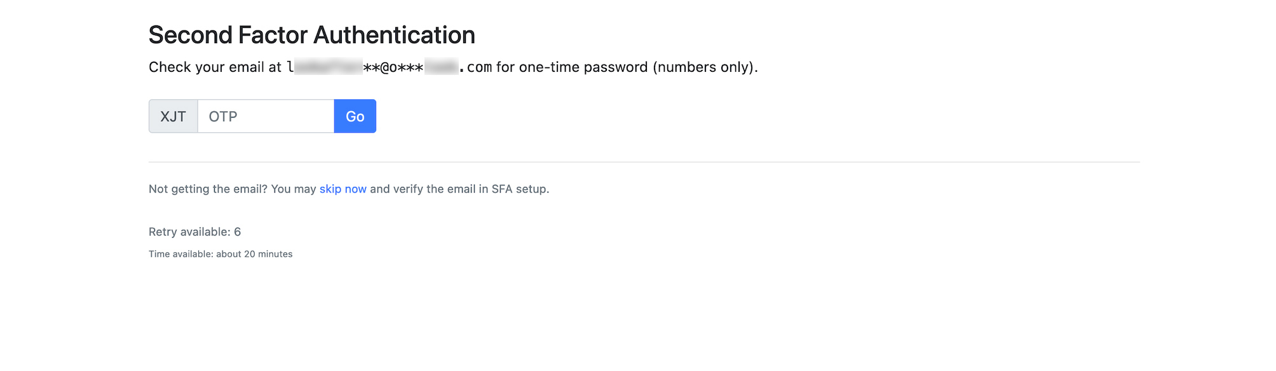Click the "SFA setup" words
This screenshot has height=371, width=1276.
click(519, 189)
